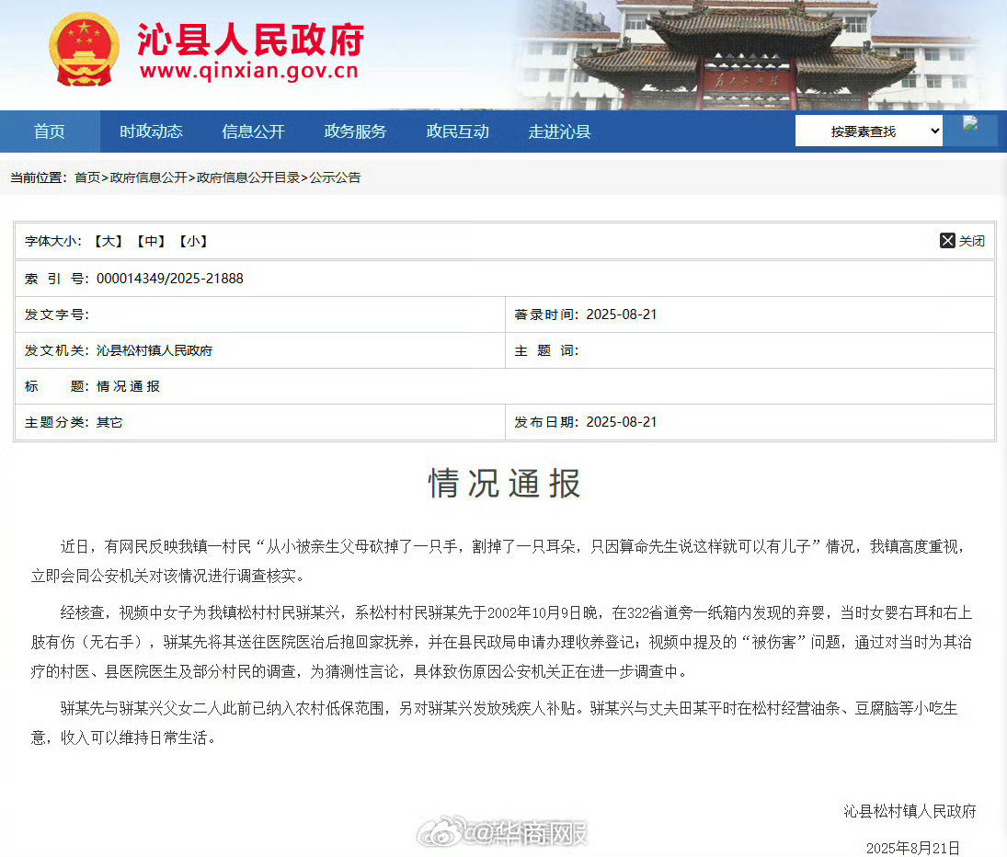Screen dimensions: 1007x857
Task: Click the 著录时间 date 2025-08-21
Action: tap(622, 314)
